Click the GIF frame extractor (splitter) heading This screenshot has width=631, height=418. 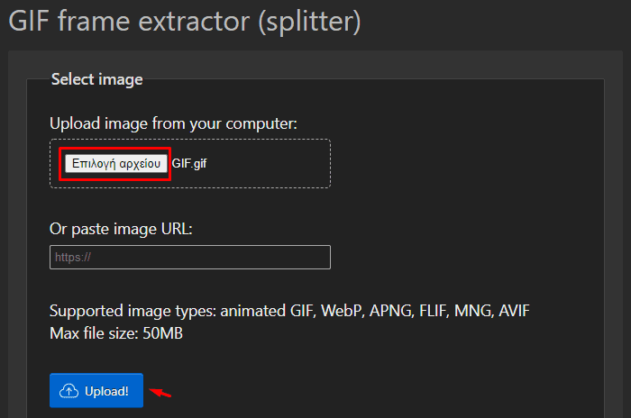tap(185, 21)
